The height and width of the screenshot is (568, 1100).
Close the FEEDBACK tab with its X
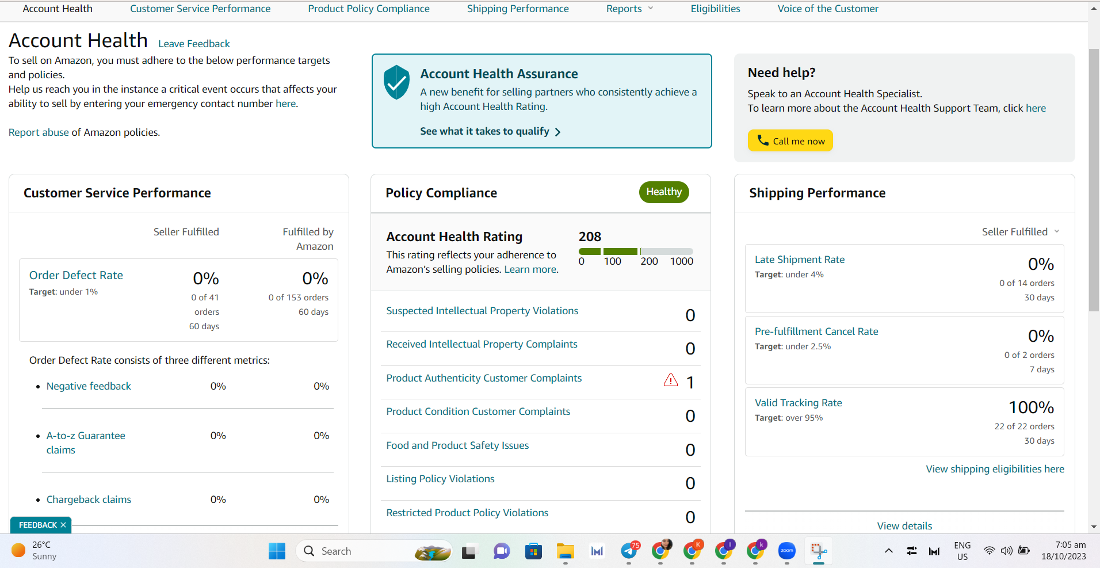coord(63,525)
